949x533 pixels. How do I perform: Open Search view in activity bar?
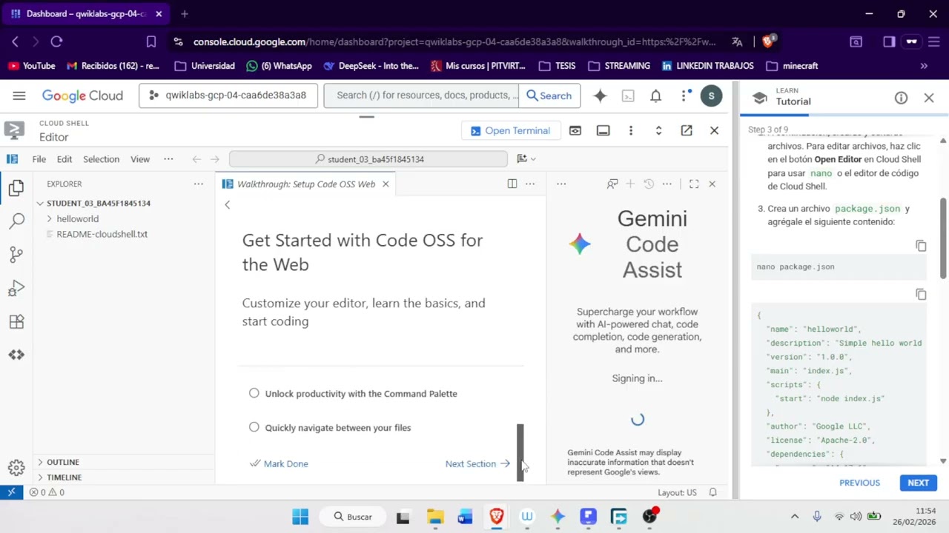tap(16, 221)
